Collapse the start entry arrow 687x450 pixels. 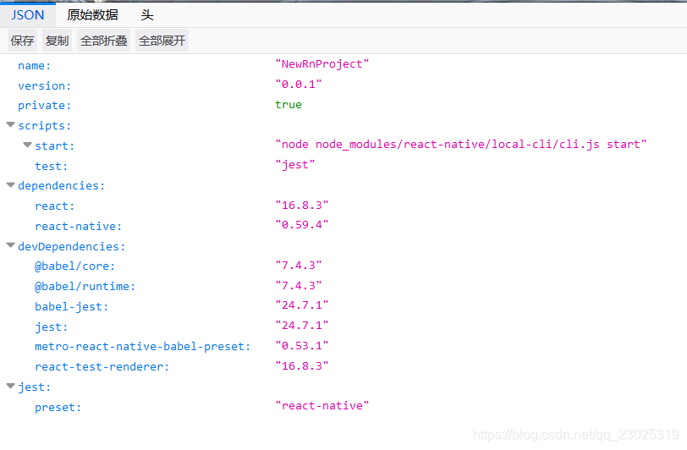[x=28, y=145]
